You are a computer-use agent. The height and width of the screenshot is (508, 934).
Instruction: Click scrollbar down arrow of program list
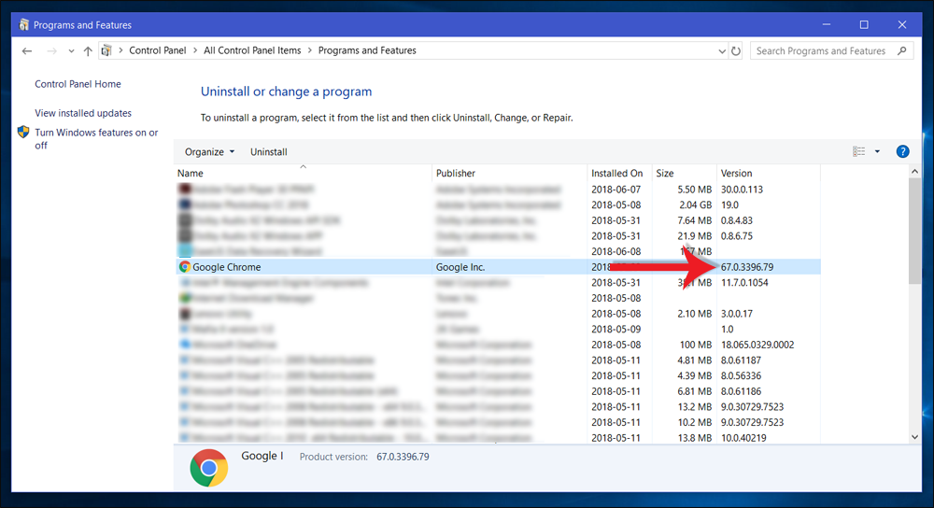pos(915,436)
